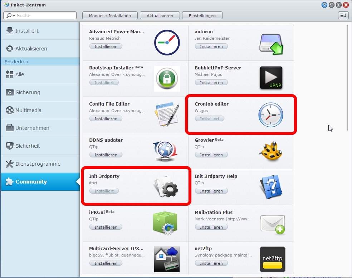Click Installieren for autorun
The height and width of the screenshot is (278, 352).
[211, 46]
